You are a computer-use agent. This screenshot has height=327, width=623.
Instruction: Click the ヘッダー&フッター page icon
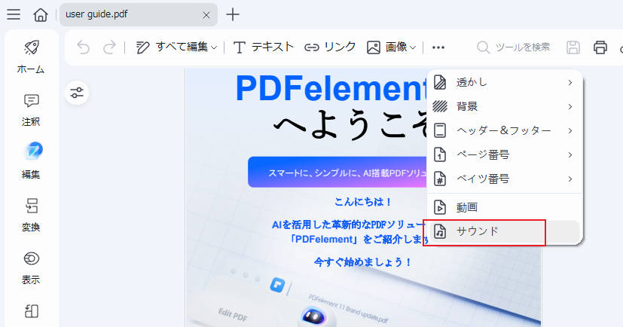click(440, 130)
